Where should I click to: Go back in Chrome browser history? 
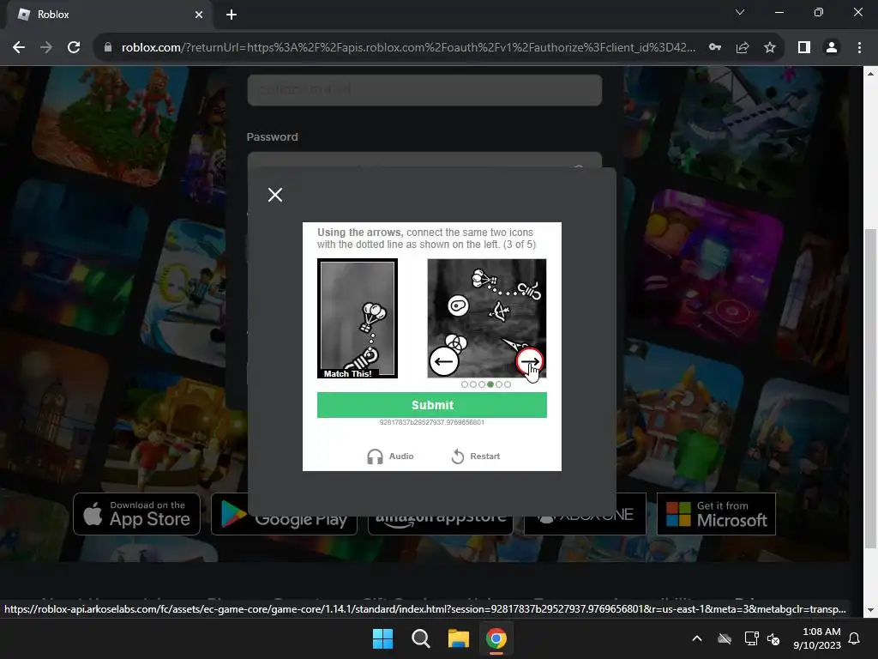(19, 48)
